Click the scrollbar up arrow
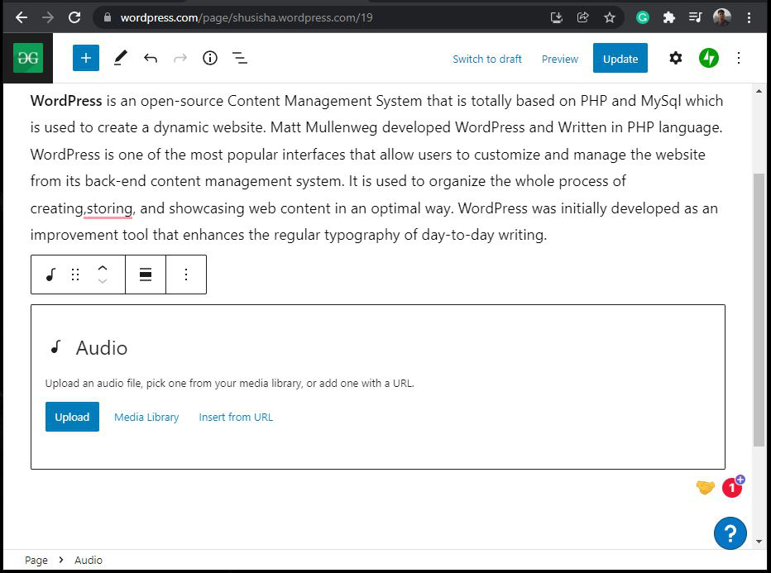Screen dimensions: 771x573 [x=759, y=91]
